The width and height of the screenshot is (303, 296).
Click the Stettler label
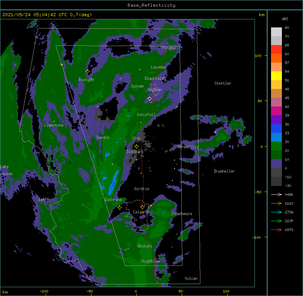223,83
